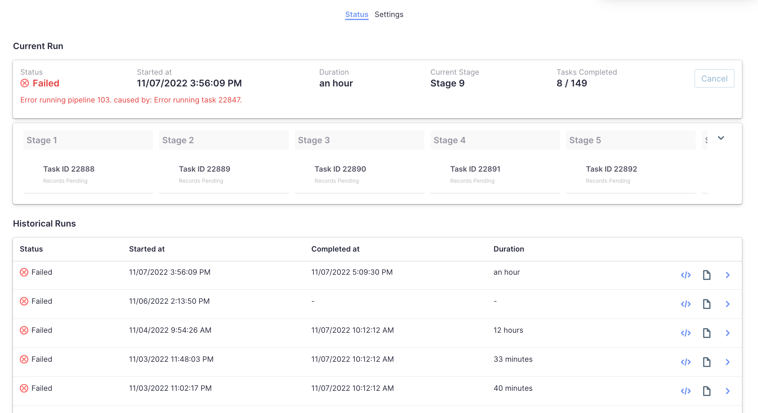View code for 33 minutes run
The height and width of the screenshot is (413, 758).
click(686, 362)
